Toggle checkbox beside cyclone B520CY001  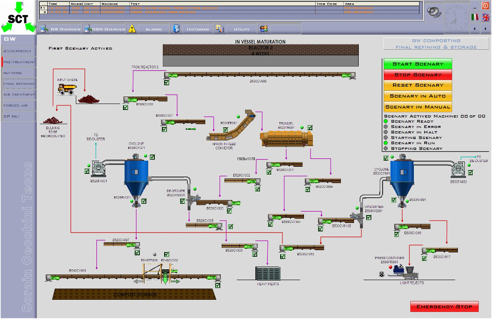[152, 157]
